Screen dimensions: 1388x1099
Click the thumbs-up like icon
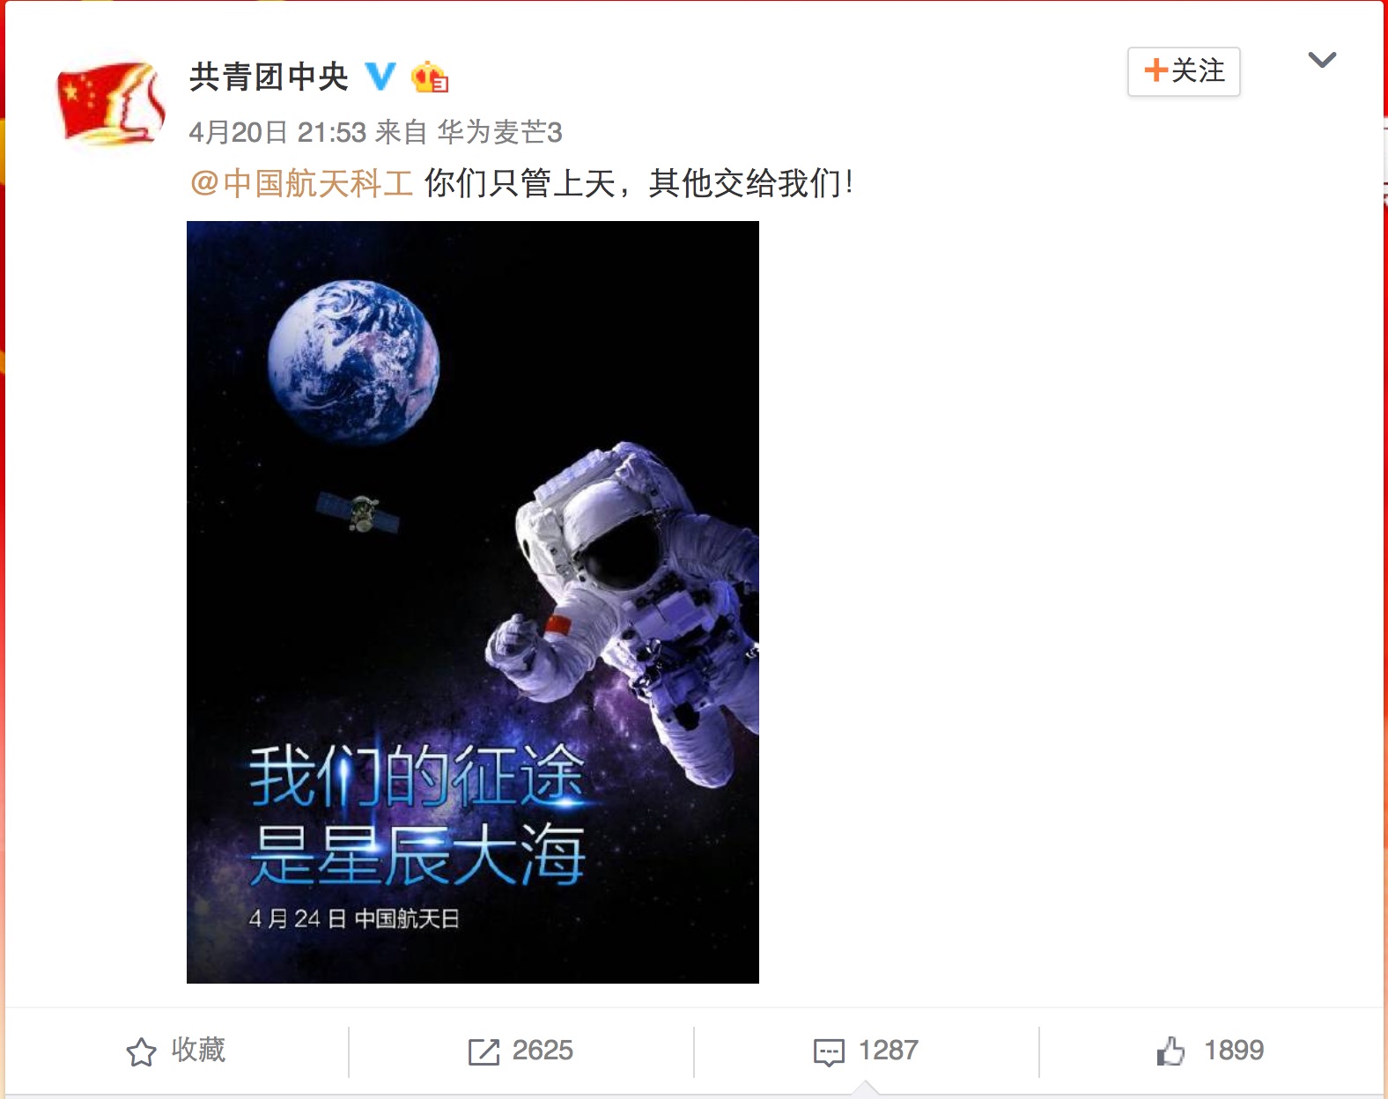1170,1051
